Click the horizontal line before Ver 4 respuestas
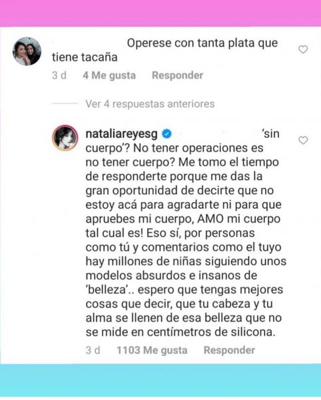 65,103
